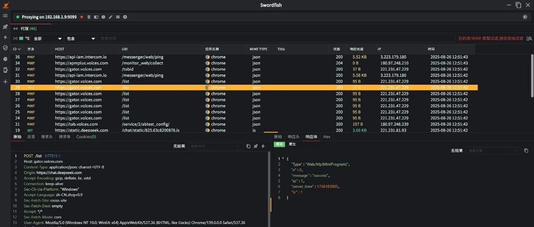This screenshot has width=534, height=227.
Task: Stop the proxy with the red square
Action: 82,17
